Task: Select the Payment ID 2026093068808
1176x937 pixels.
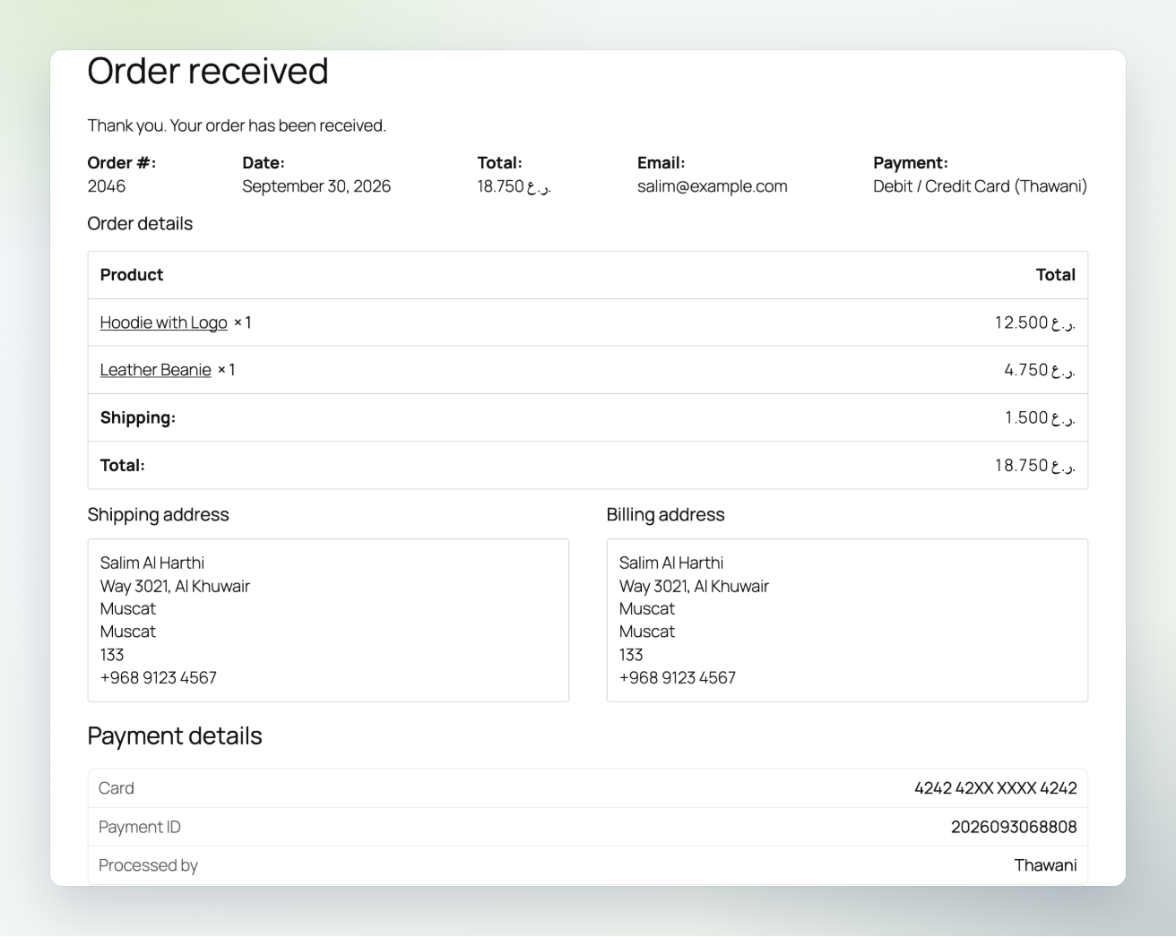Action: coord(1014,827)
